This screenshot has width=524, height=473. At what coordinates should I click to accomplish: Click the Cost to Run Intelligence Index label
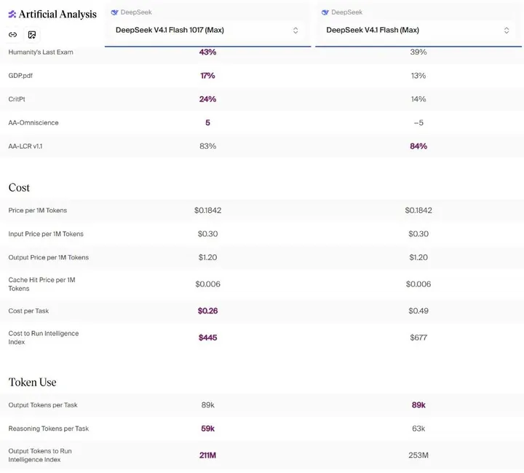(x=44, y=337)
